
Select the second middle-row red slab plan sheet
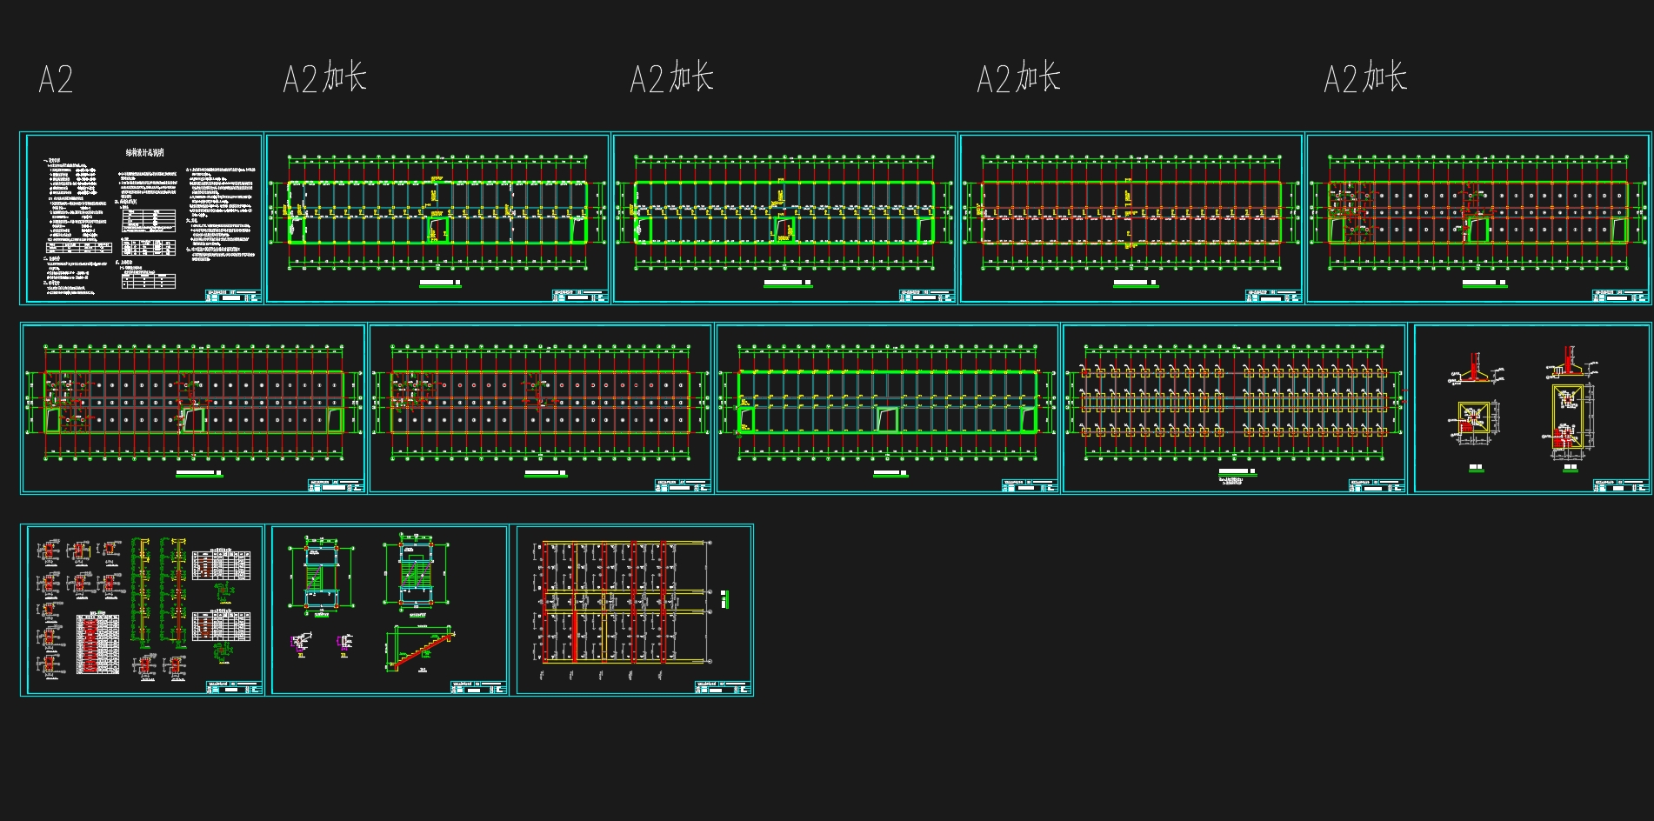pos(540,409)
